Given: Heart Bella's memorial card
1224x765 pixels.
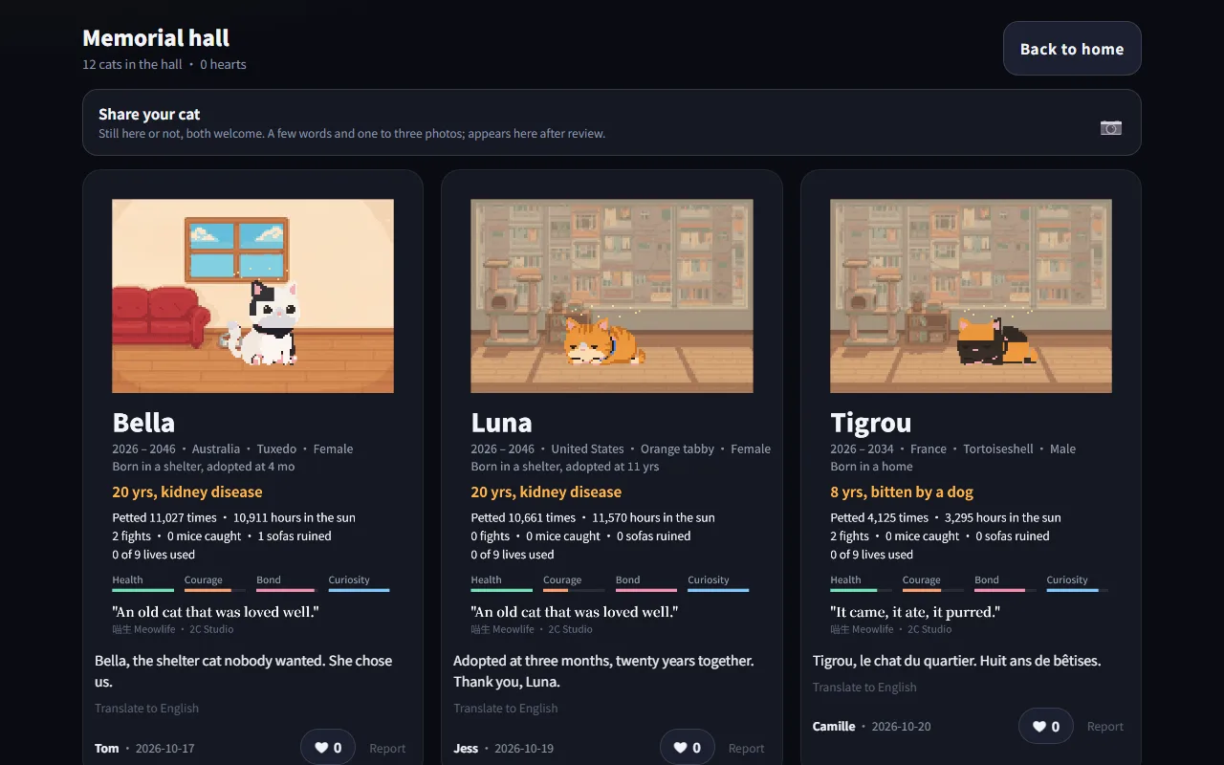Looking at the screenshot, I should [328, 748].
